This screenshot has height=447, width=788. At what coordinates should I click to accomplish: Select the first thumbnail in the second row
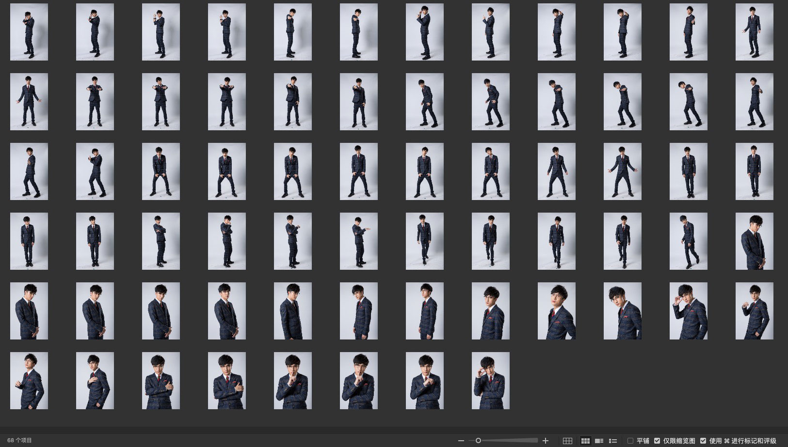[x=29, y=102]
